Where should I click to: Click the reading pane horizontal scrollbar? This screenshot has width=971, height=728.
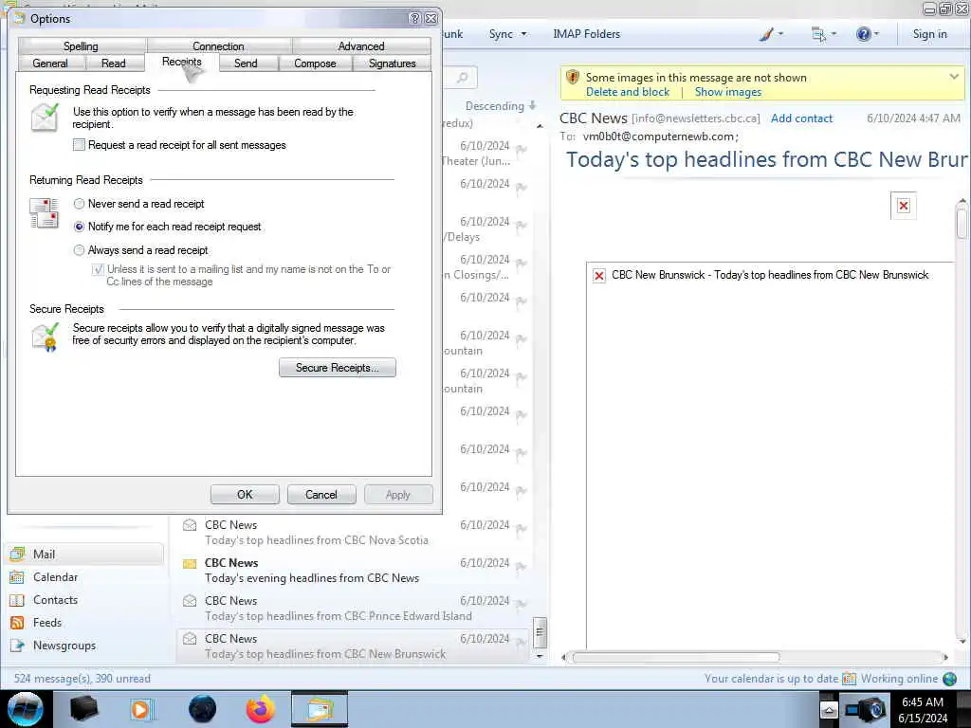(675, 658)
